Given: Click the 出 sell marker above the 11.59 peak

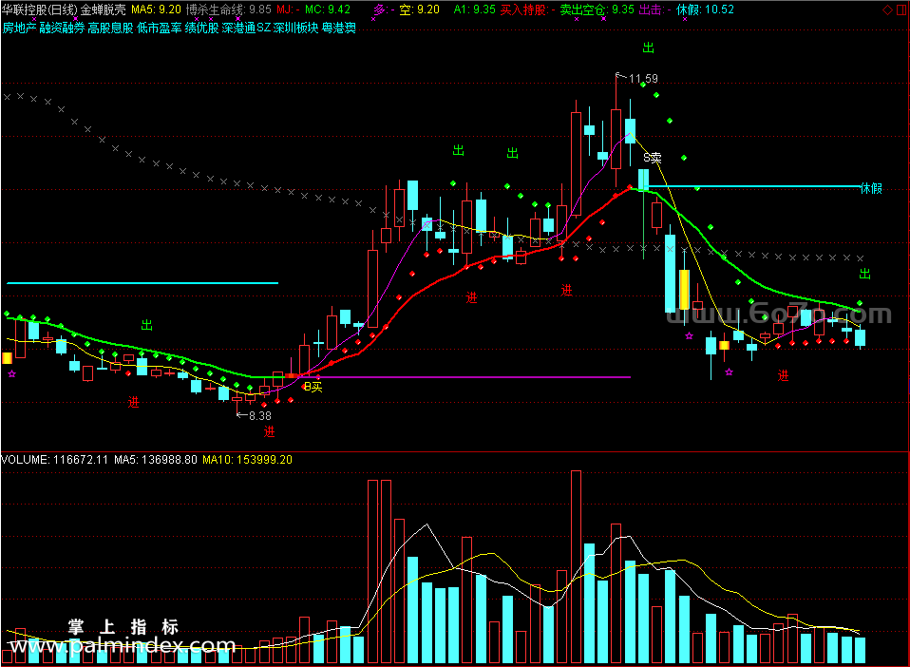Looking at the screenshot, I should 648,48.
